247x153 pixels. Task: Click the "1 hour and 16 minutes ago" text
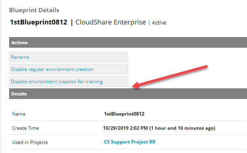pos(182,128)
